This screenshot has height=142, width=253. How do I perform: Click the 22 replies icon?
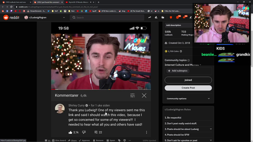[x=96, y=132]
